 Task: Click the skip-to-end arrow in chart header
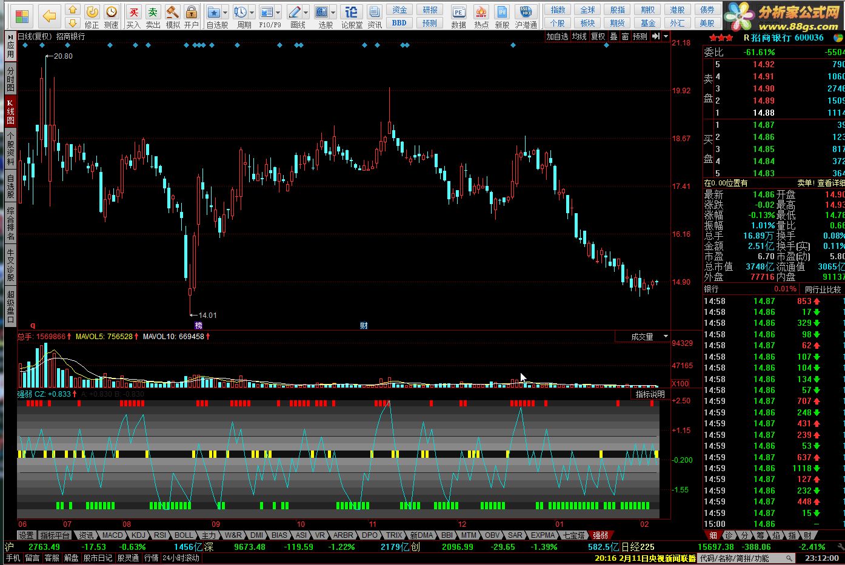(656, 36)
